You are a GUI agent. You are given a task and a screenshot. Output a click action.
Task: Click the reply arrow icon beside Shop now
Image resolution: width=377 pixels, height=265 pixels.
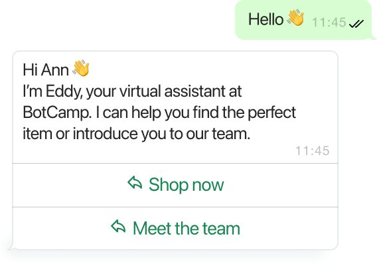tap(135, 183)
